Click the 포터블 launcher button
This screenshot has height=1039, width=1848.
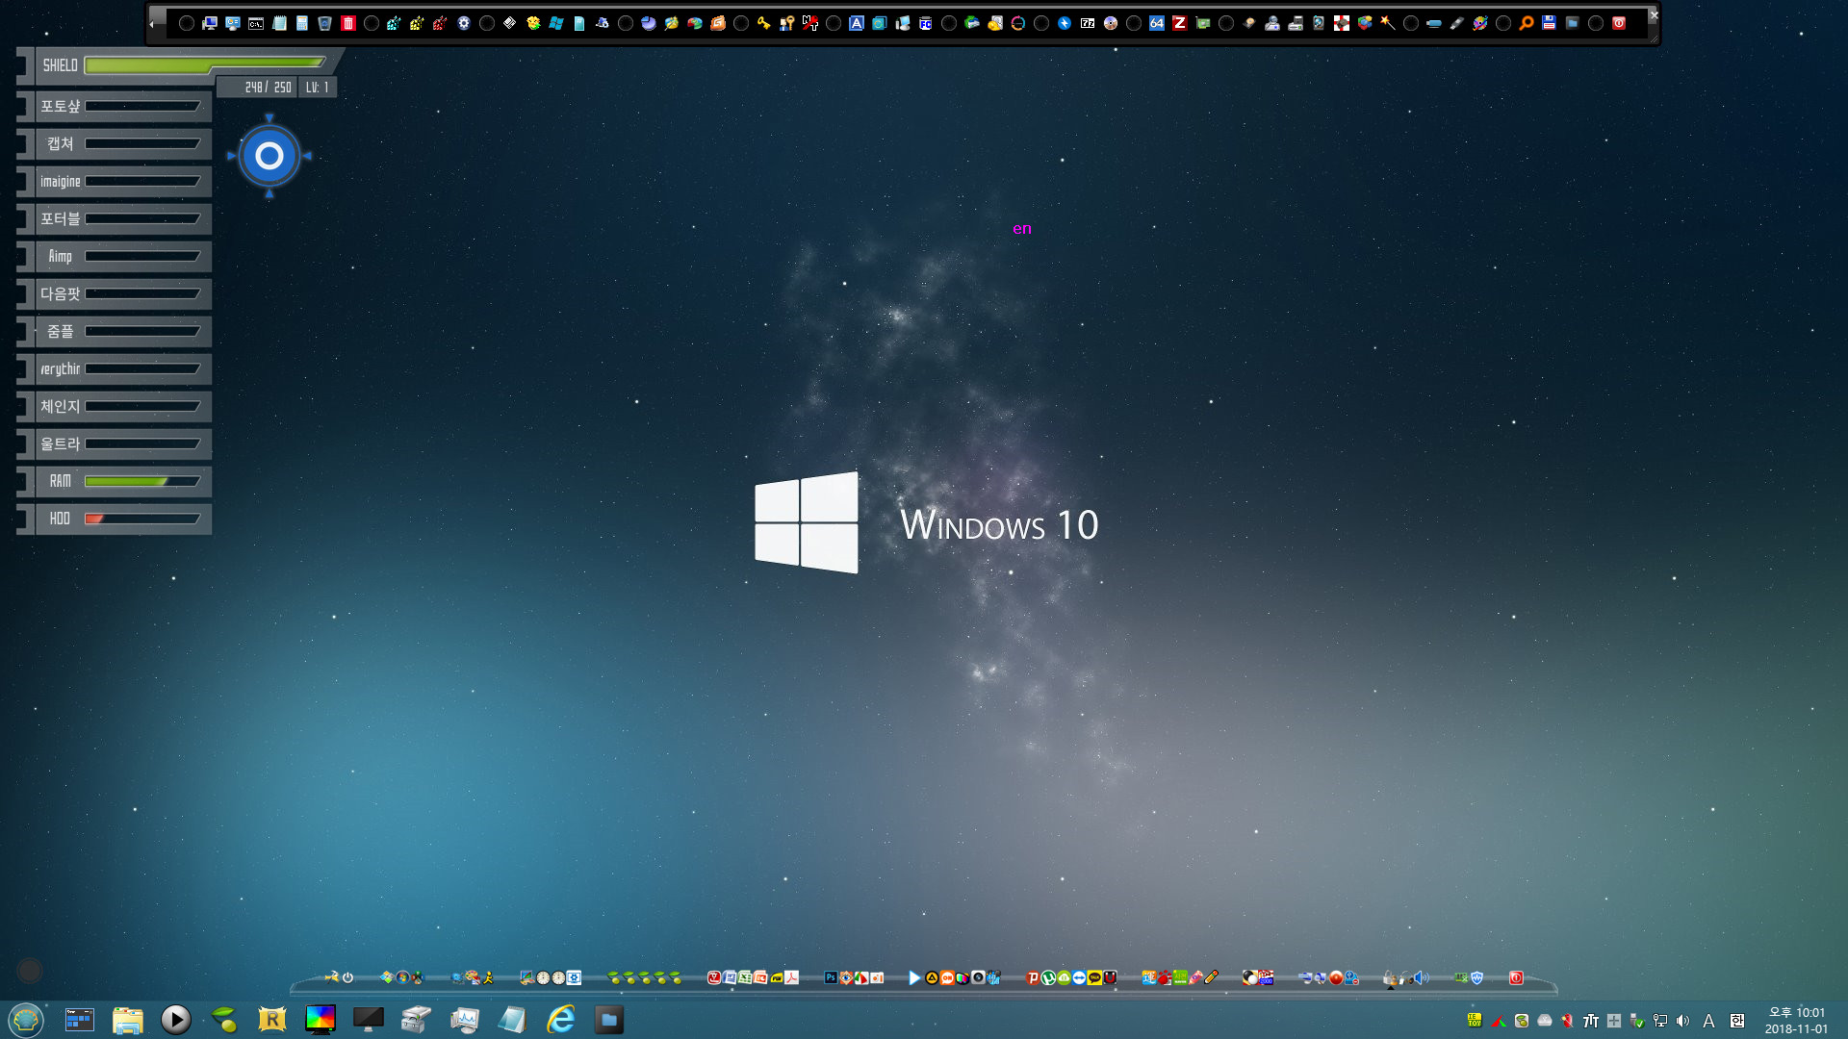[x=122, y=218]
